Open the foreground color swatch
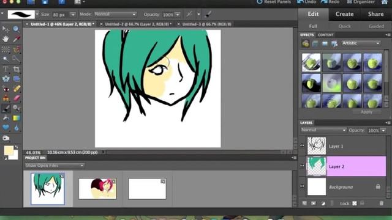 [9, 150]
